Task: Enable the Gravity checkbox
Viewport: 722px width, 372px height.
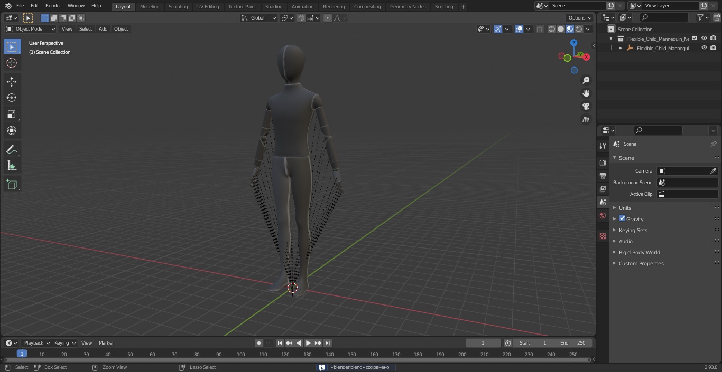Action: point(622,218)
